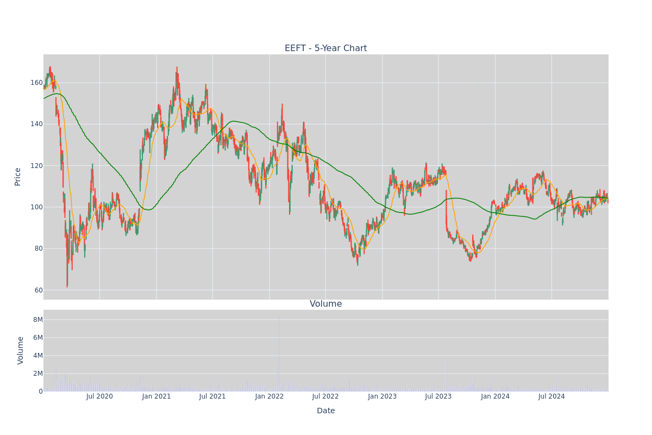Pick the "Jul 2022" date tick label
The width and height of the screenshot is (652, 435).
pos(325,396)
